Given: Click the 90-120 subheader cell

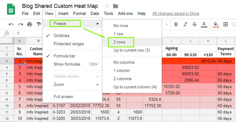Looking at the screenshot, I should click(191, 55).
